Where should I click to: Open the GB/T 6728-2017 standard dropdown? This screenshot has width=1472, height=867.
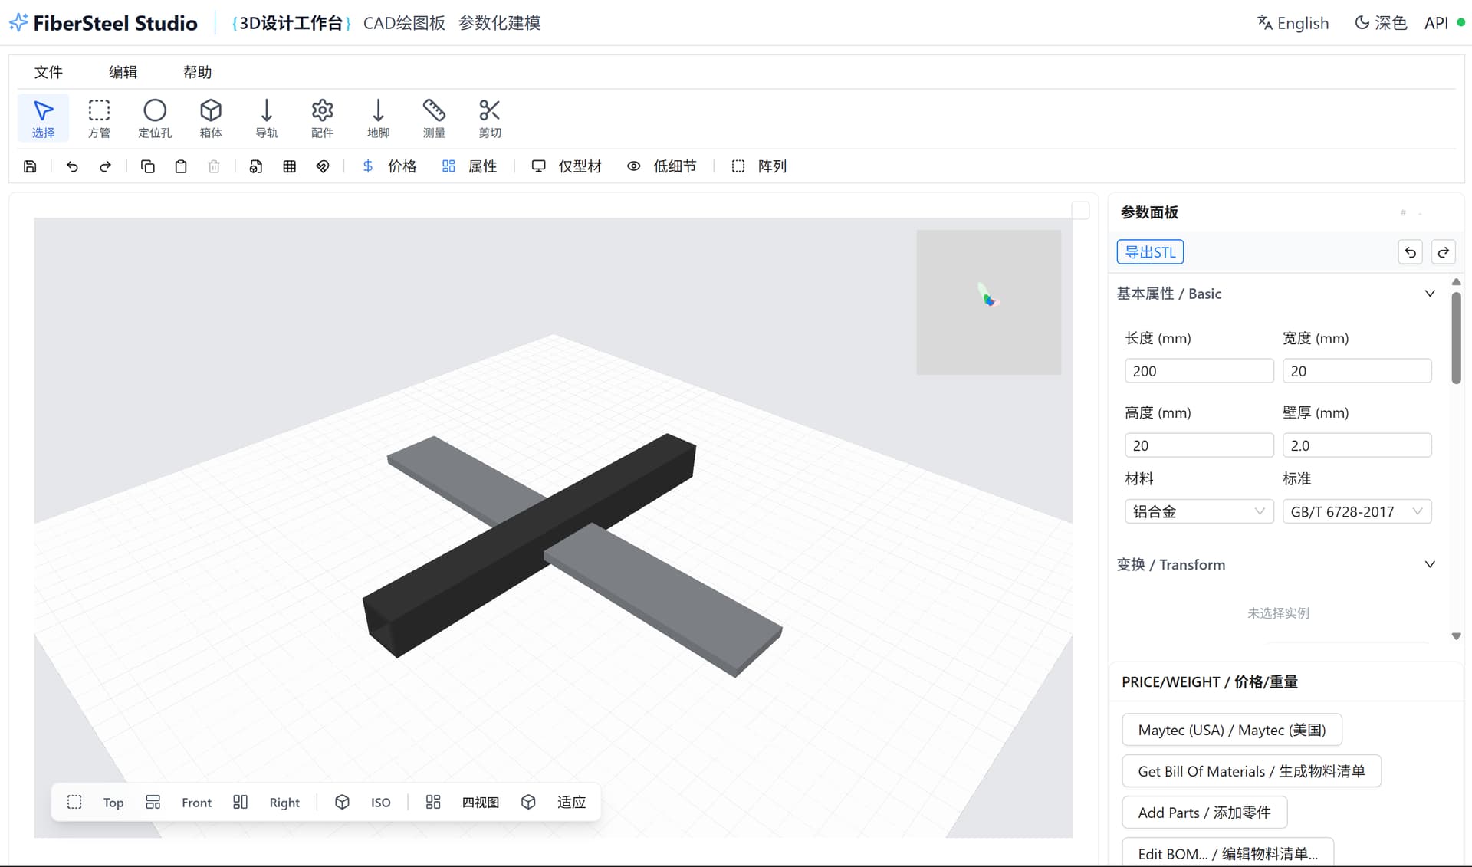[x=1356, y=511]
